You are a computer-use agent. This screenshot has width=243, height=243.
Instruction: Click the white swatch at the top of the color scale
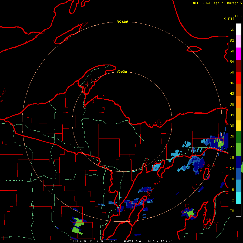coord(238,30)
